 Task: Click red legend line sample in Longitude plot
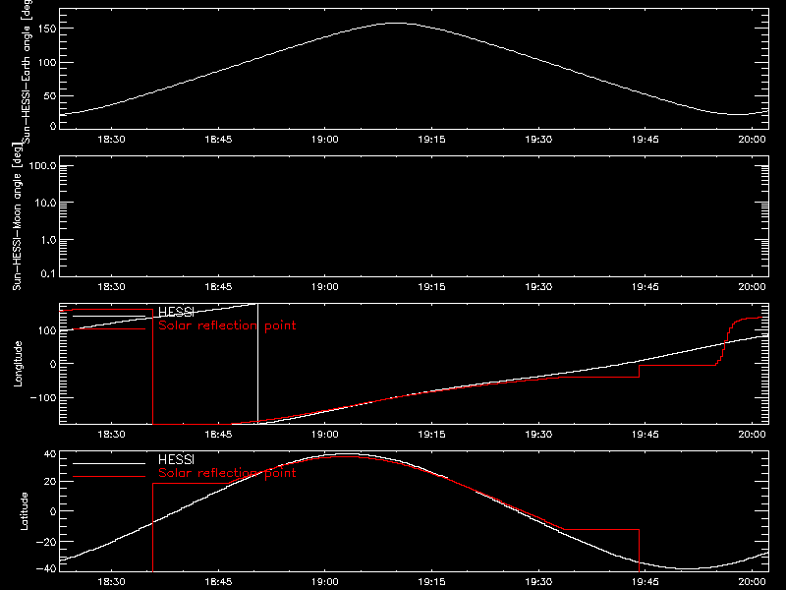pyautogui.click(x=109, y=328)
